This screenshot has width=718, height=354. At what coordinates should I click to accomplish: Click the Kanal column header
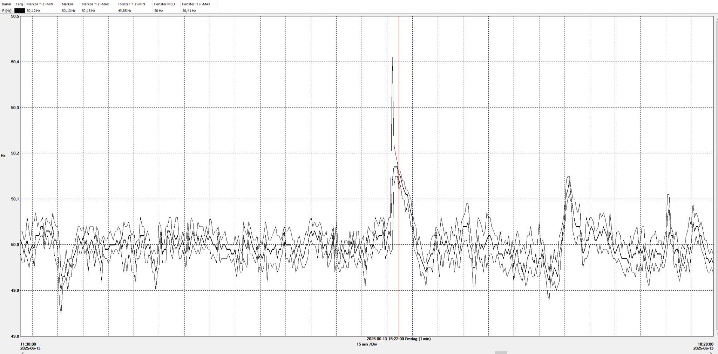[x=7, y=4]
